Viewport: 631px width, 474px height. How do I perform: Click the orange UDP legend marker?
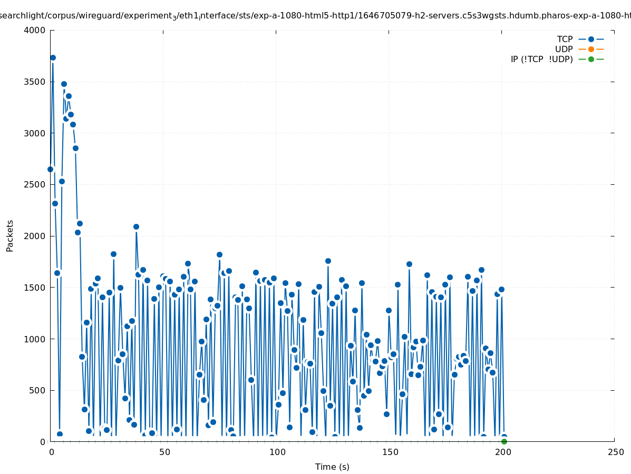click(x=591, y=49)
